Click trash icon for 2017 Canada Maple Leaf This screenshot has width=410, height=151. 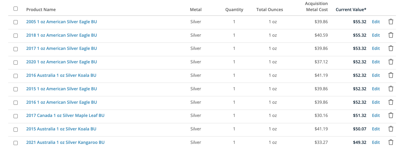click(x=391, y=115)
